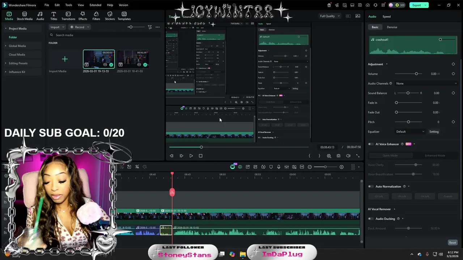This screenshot has height=260, width=463.
Task: Enable the Auto Normalization toggle
Action: coord(371,187)
